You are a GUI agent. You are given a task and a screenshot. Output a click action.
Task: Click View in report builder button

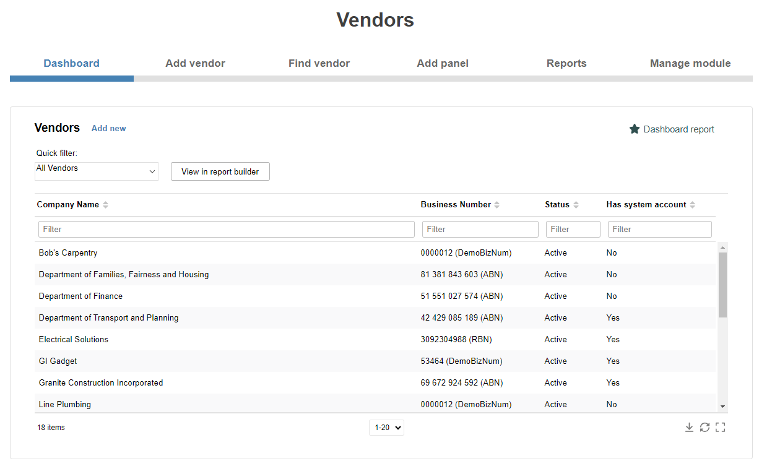[220, 171]
